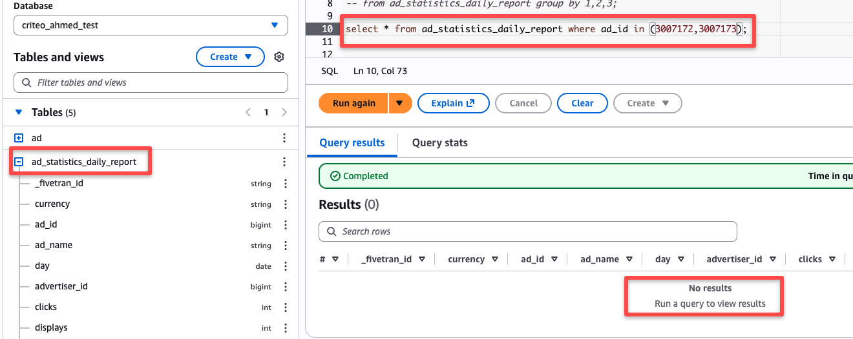Focus the Search rows field
This screenshot has height=339, width=853.
pos(528,231)
